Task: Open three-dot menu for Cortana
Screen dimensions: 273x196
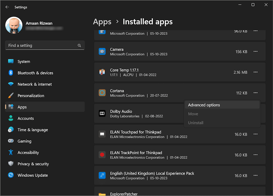Action: (255, 93)
